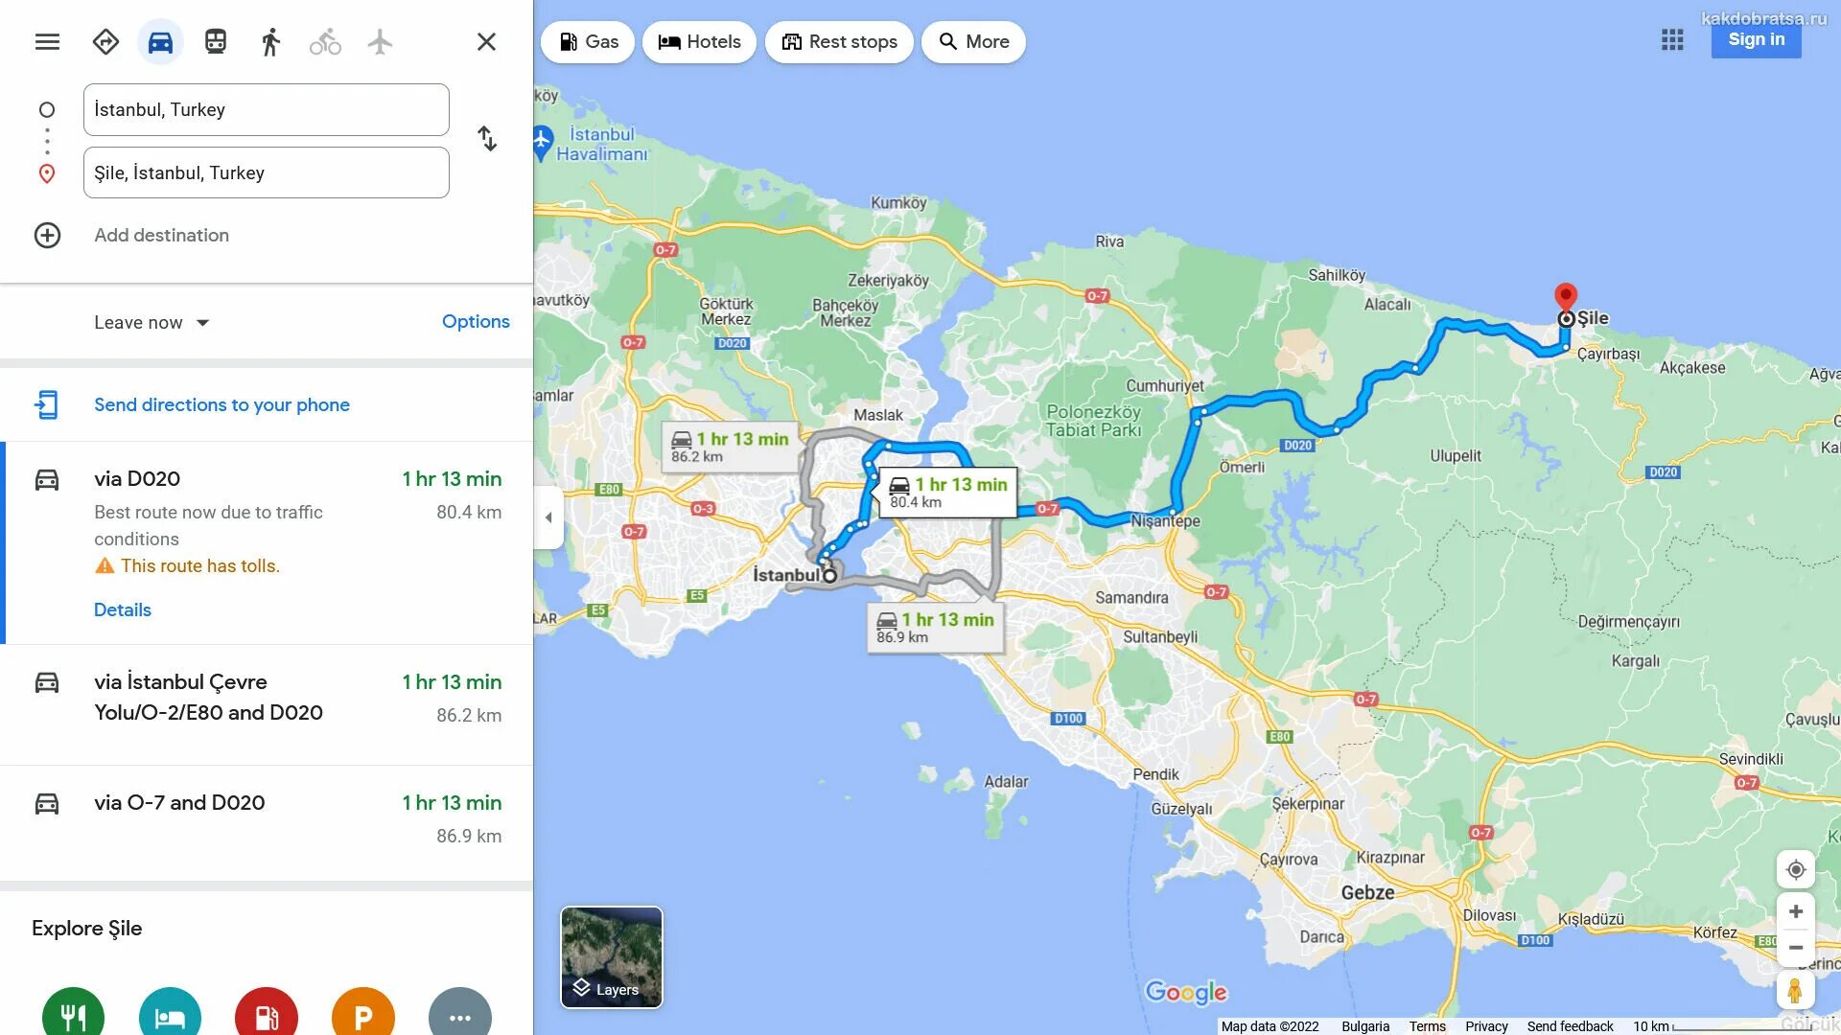Expand the Leave now dropdown
Screen dimensions: 1841x1035
point(151,323)
